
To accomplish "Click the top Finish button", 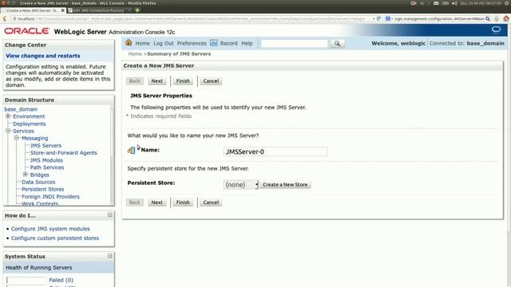I will pyautogui.click(x=183, y=81).
